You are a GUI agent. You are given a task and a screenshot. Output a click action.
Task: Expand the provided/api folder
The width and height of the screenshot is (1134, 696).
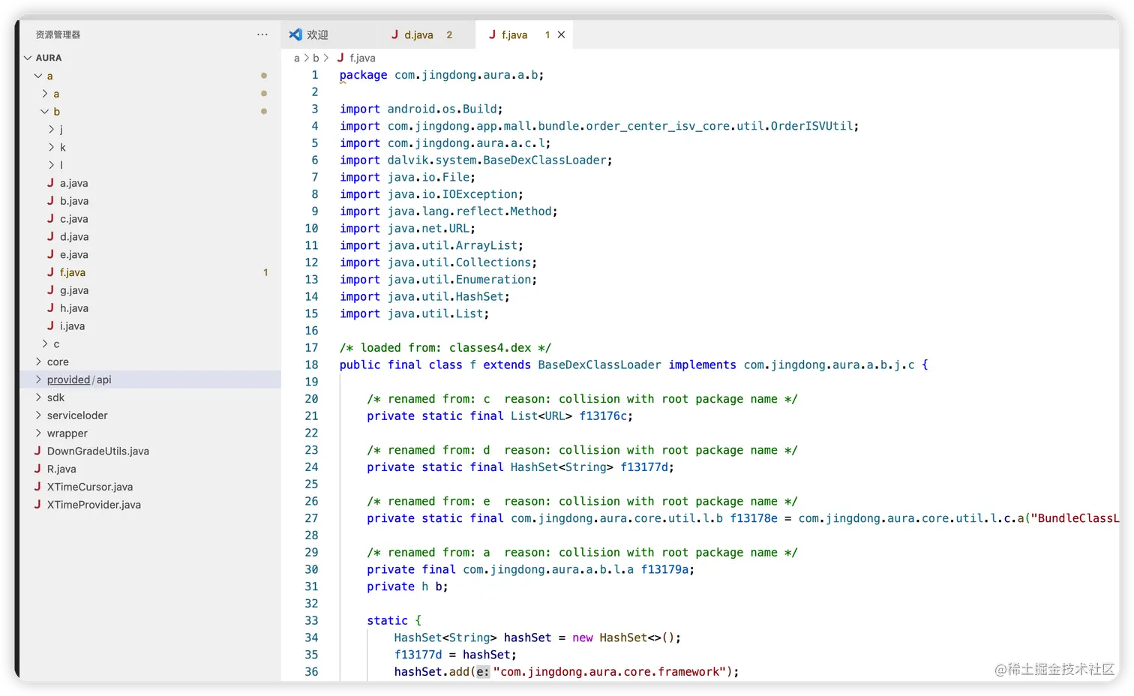click(38, 379)
